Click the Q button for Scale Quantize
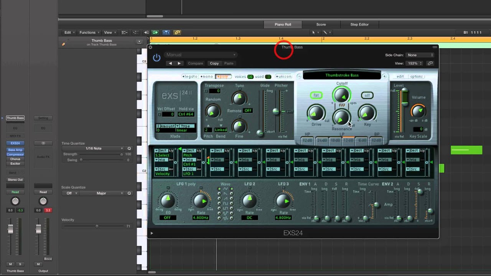Screen dimensions: 491x276 coord(129,193)
